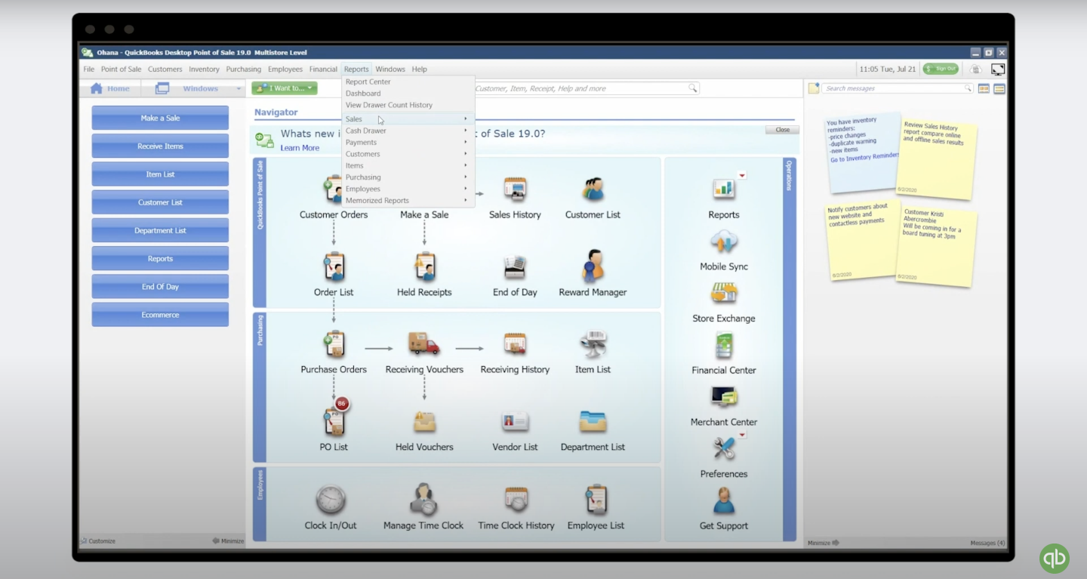Select Report Center from Reports menu
The image size is (1087, 579).
pyautogui.click(x=368, y=82)
